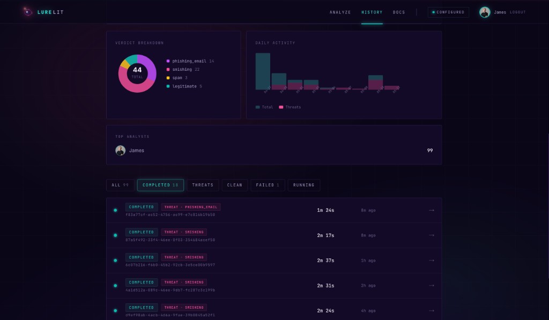The image size is (549, 320).
Task: Click the teal legitimate legend swatch
Action: click(x=168, y=86)
